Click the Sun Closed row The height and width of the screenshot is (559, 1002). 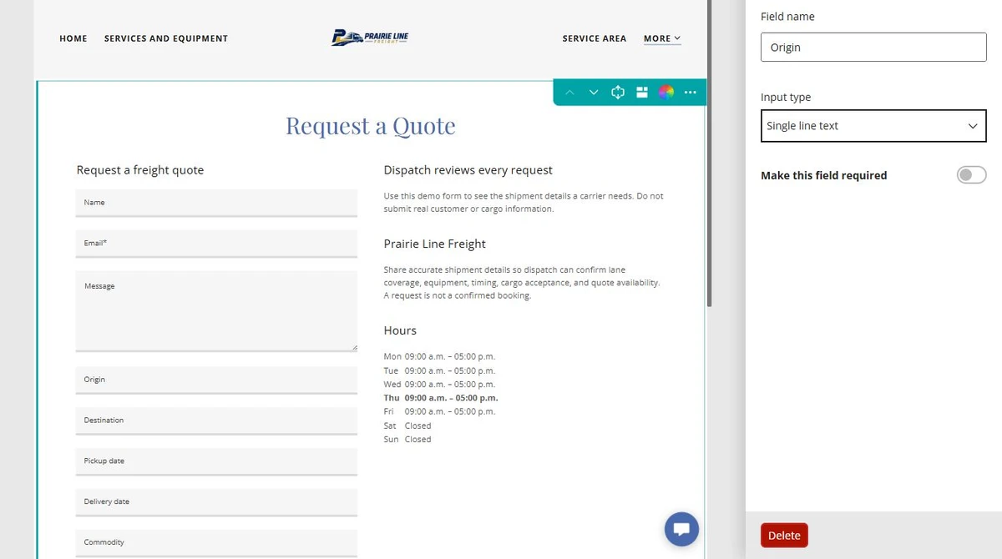pyautogui.click(x=407, y=440)
